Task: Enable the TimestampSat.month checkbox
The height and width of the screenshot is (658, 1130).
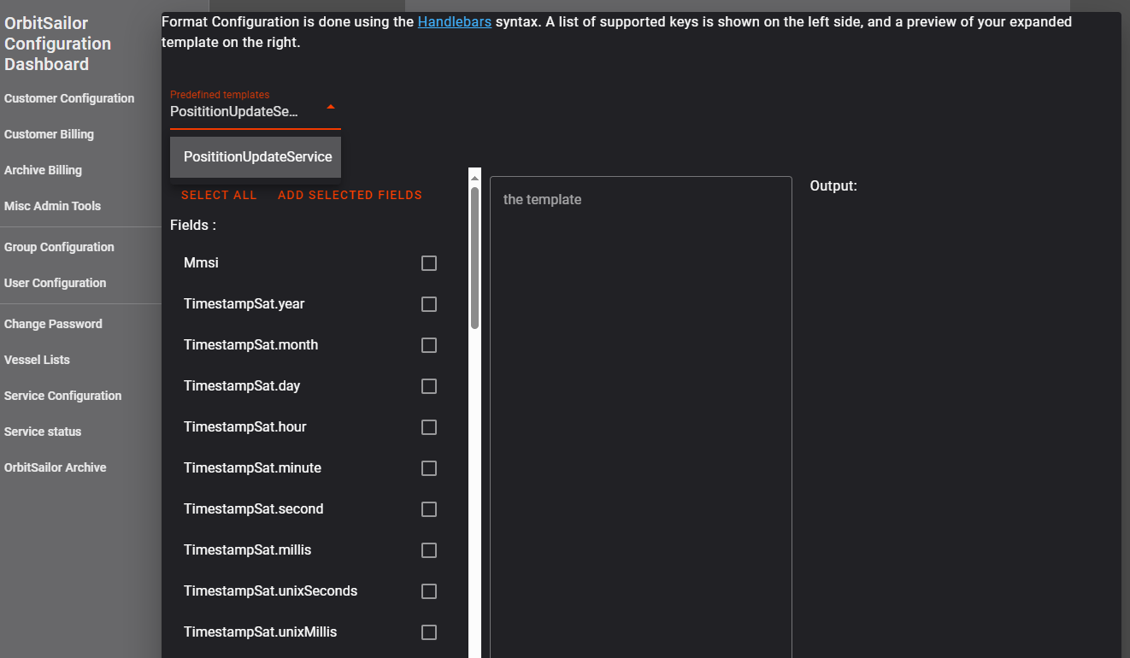Action: coord(429,345)
